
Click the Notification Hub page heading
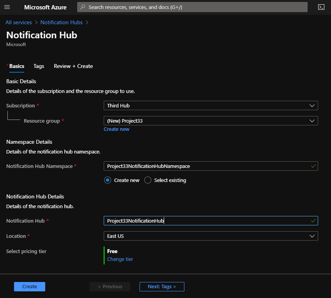(42, 35)
